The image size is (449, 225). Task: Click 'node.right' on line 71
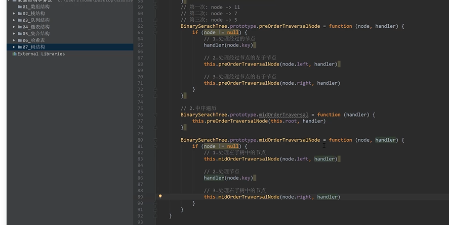(x=297, y=83)
